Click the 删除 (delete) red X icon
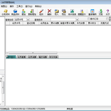The width and height of the screenshot is (111, 111). 49,12
